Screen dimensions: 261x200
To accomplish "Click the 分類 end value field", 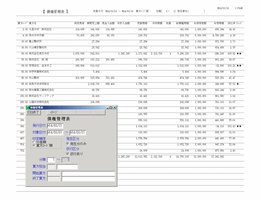I will [66, 160].
